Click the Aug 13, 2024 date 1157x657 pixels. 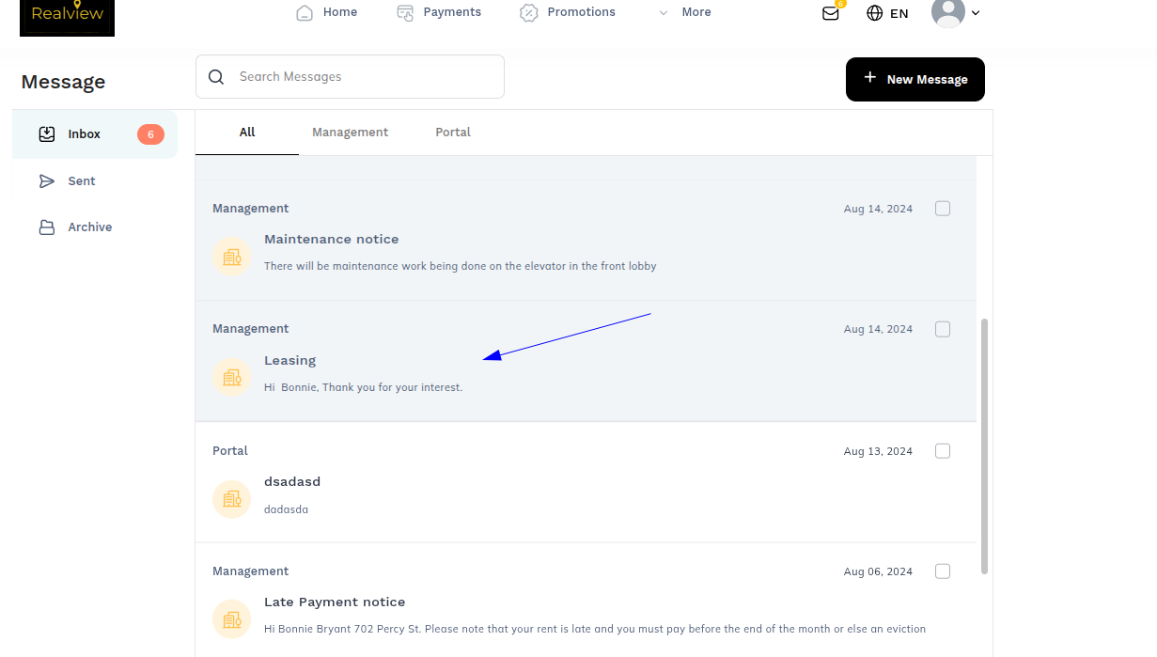878,451
